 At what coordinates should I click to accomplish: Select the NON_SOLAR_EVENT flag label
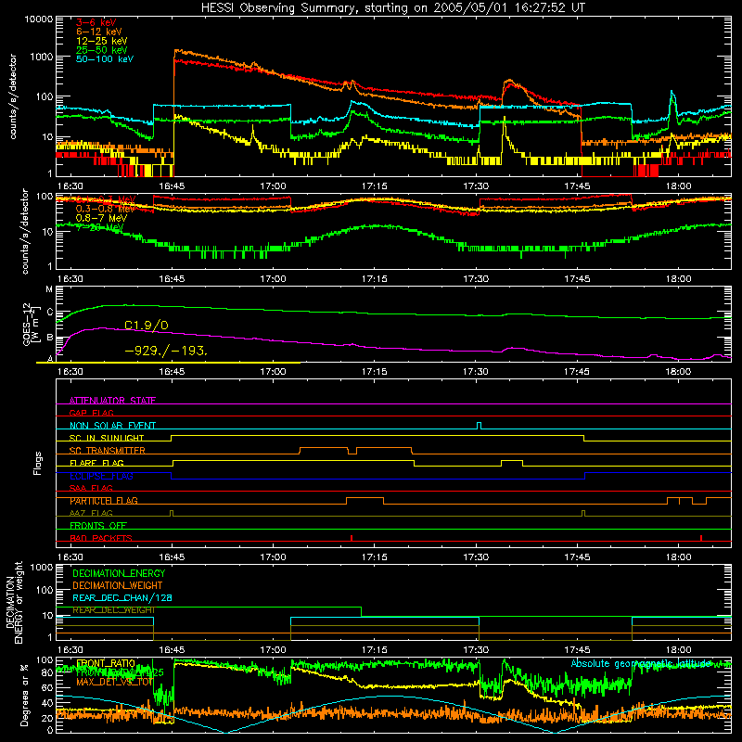click(112, 426)
